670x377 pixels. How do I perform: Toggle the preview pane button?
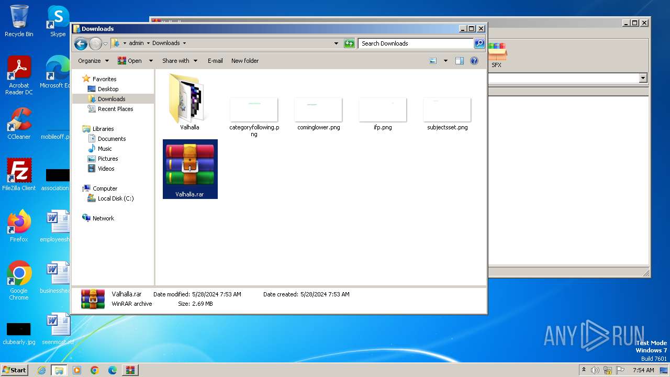[459, 61]
